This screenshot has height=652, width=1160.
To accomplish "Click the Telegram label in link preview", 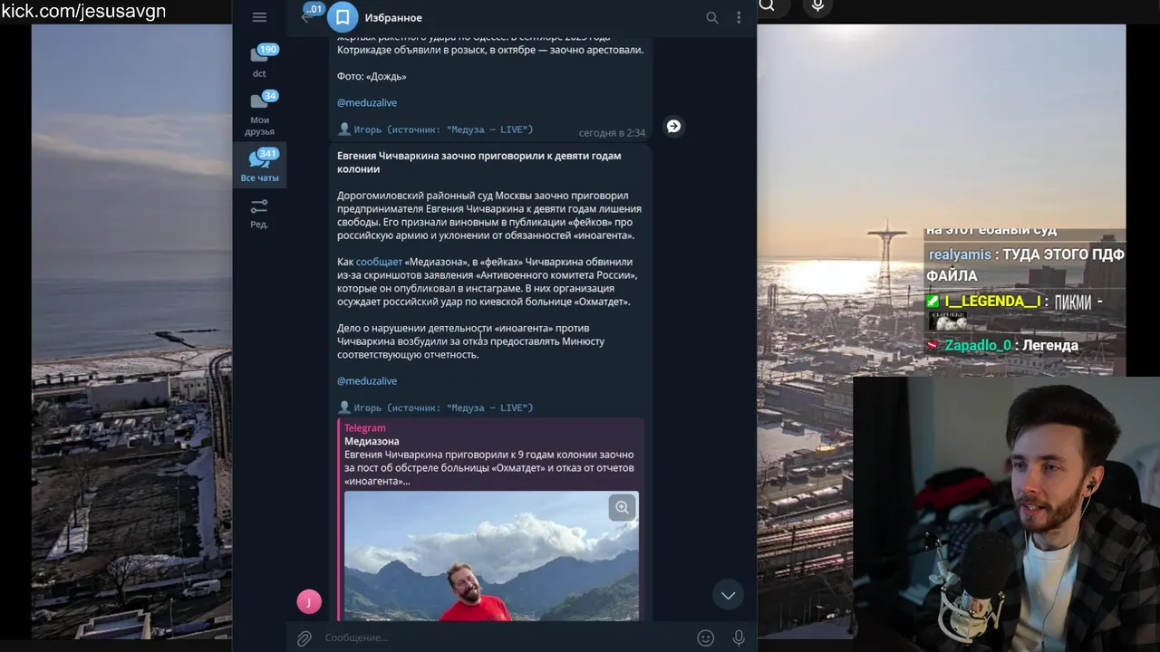I will click(365, 427).
